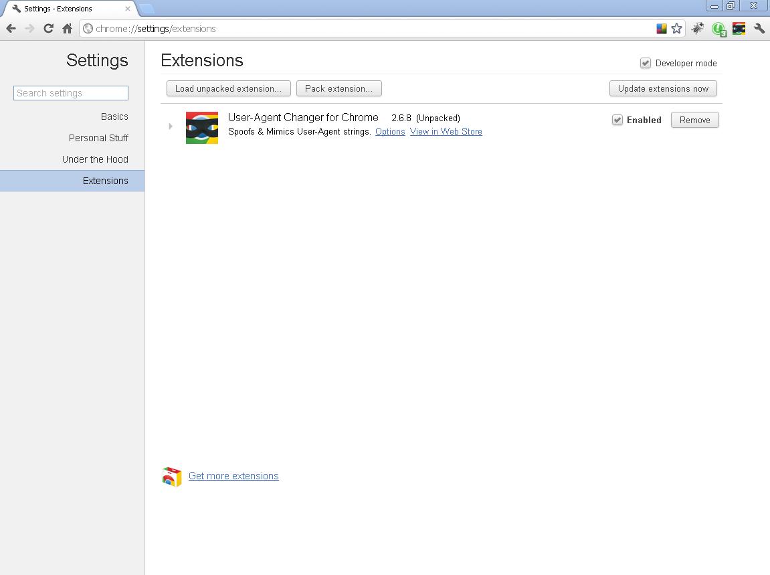Open Chrome wrench menu

pos(759,29)
